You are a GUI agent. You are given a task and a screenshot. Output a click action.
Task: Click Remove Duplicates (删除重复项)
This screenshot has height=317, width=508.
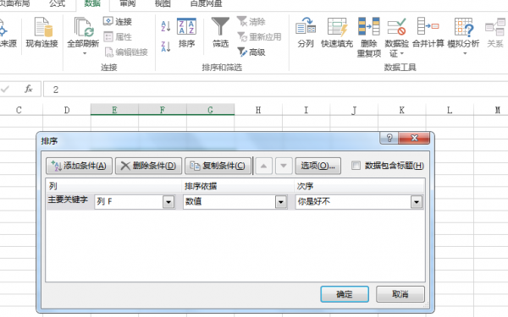click(368, 37)
